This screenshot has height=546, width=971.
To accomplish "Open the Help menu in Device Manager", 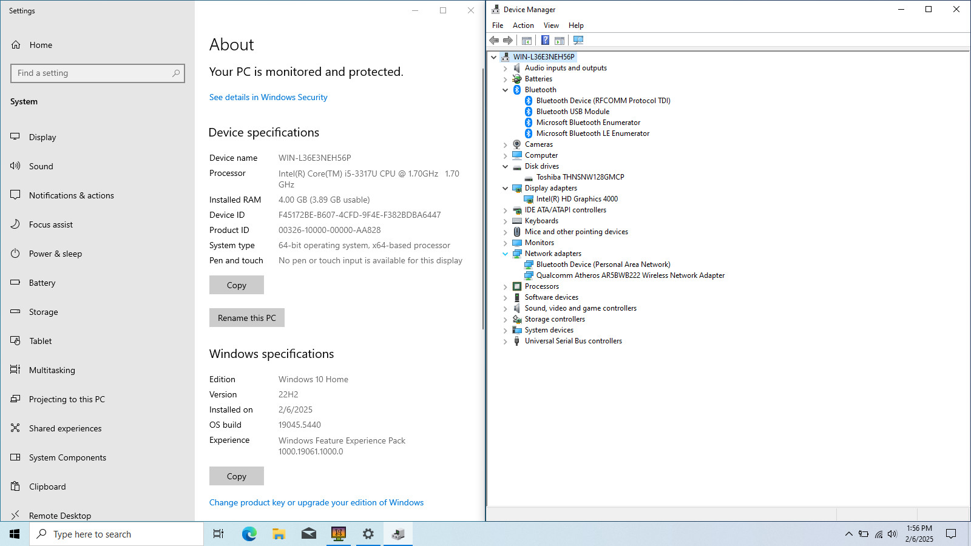I will click(x=576, y=25).
